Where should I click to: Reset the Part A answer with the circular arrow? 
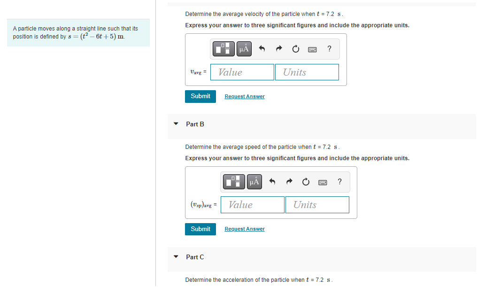pos(295,48)
